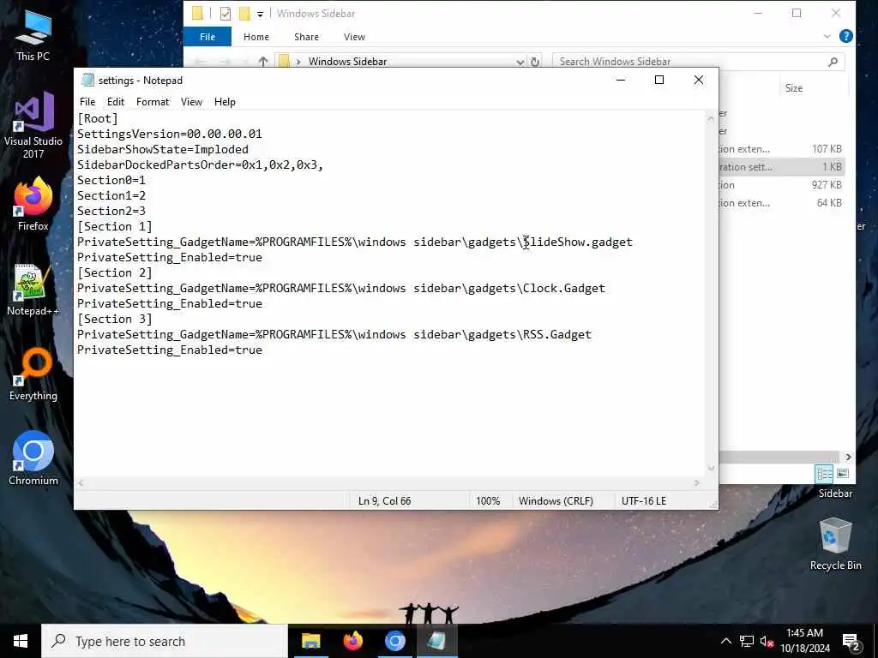
Task: Click Explorer's horizontal scrollbar right arrow
Action: pos(848,458)
